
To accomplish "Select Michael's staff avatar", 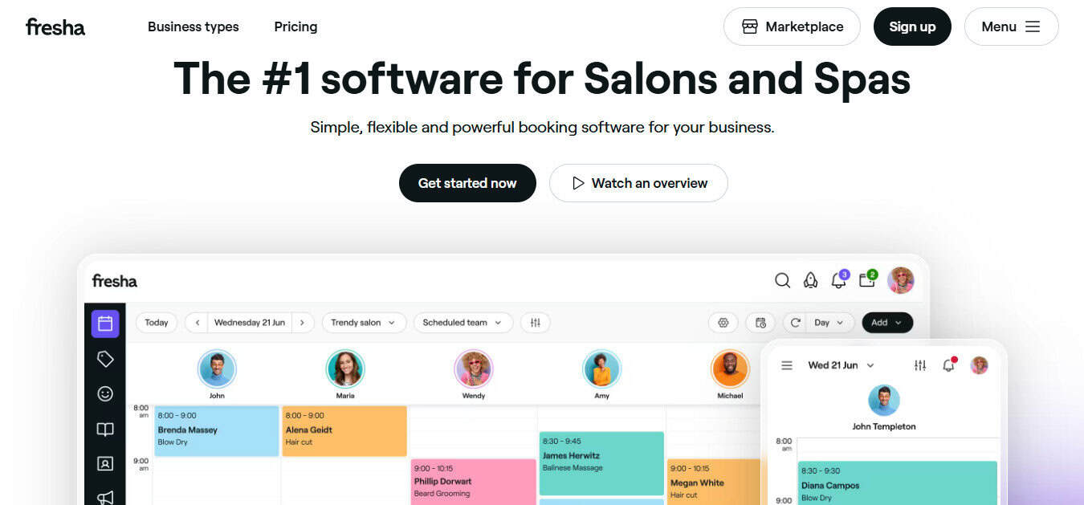I will pos(730,369).
